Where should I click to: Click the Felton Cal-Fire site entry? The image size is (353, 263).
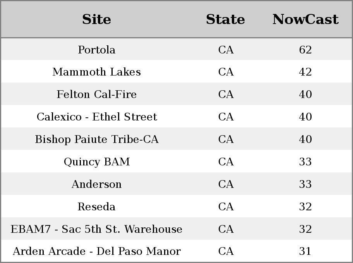(x=97, y=94)
